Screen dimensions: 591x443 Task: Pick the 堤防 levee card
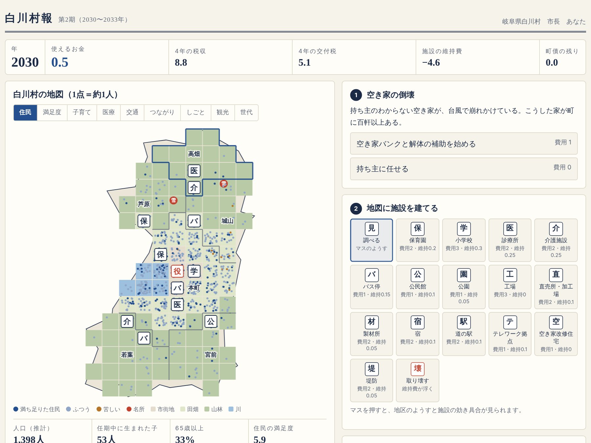pos(371,380)
